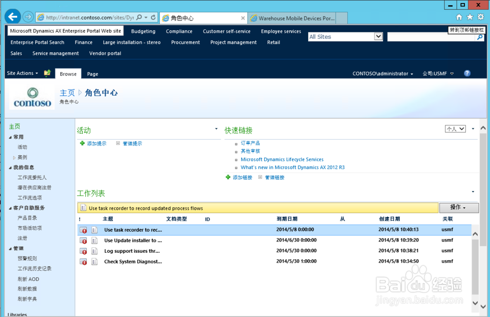Open the 公司:USMF company selector
490x317 pixels.
coord(438,74)
